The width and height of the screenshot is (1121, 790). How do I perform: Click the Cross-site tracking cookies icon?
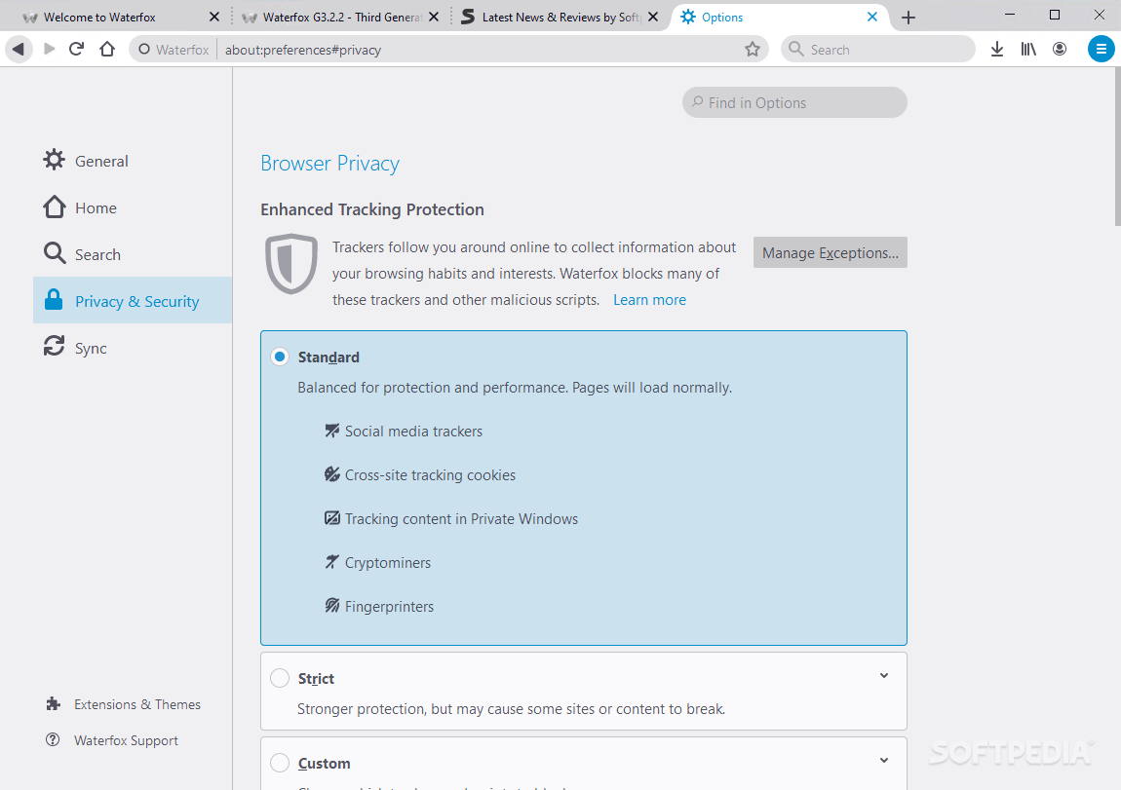click(331, 474)
